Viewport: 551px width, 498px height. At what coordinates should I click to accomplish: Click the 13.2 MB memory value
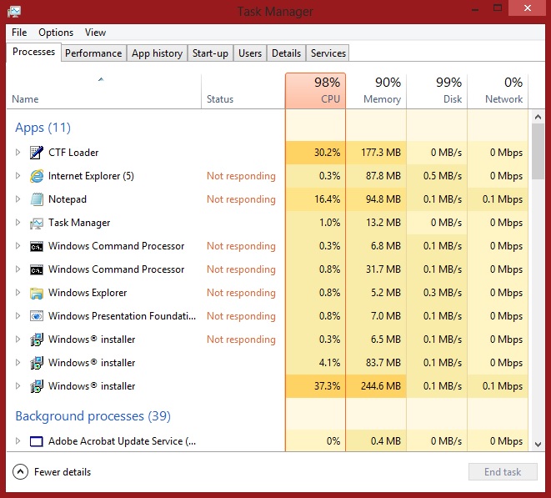(x=383, y=222)
